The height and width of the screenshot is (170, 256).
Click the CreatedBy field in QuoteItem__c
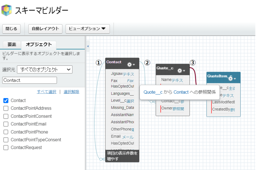[x=223, y=109]
